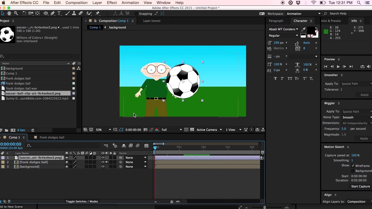
Task: Open the Active Camera view dropdown
Action: point(209,130)
